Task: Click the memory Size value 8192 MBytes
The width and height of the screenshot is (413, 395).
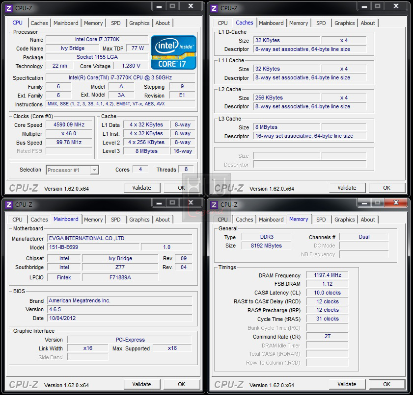Action: (266, 246)
